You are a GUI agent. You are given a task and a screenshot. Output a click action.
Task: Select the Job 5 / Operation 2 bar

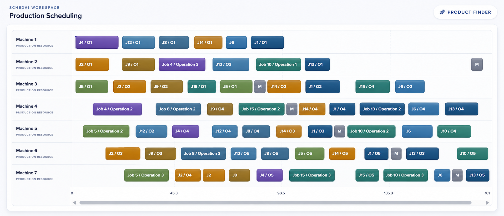point(106,131)
